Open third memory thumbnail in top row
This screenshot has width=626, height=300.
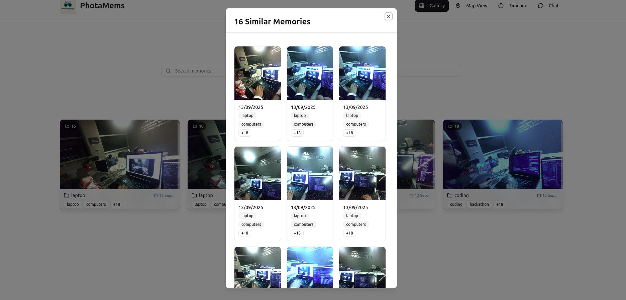pos(362,73)
